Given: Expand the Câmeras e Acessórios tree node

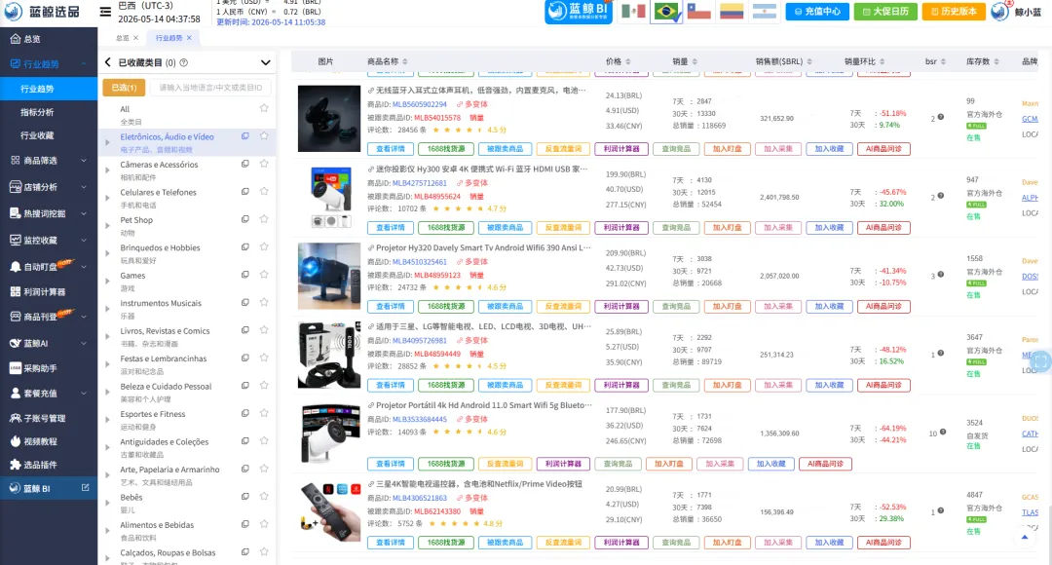Looking at the screenshot, I should (x=107, y=170).
